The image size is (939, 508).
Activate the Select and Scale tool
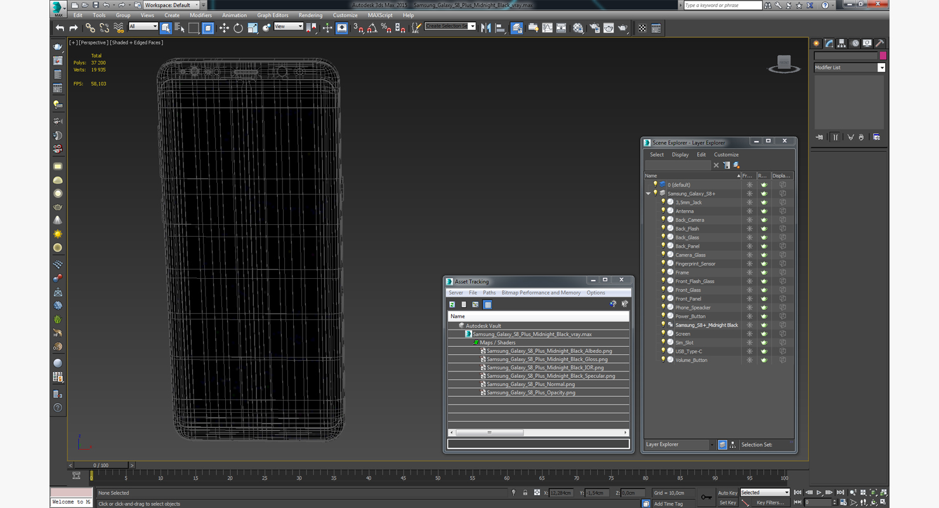click(x=253, y=28)
